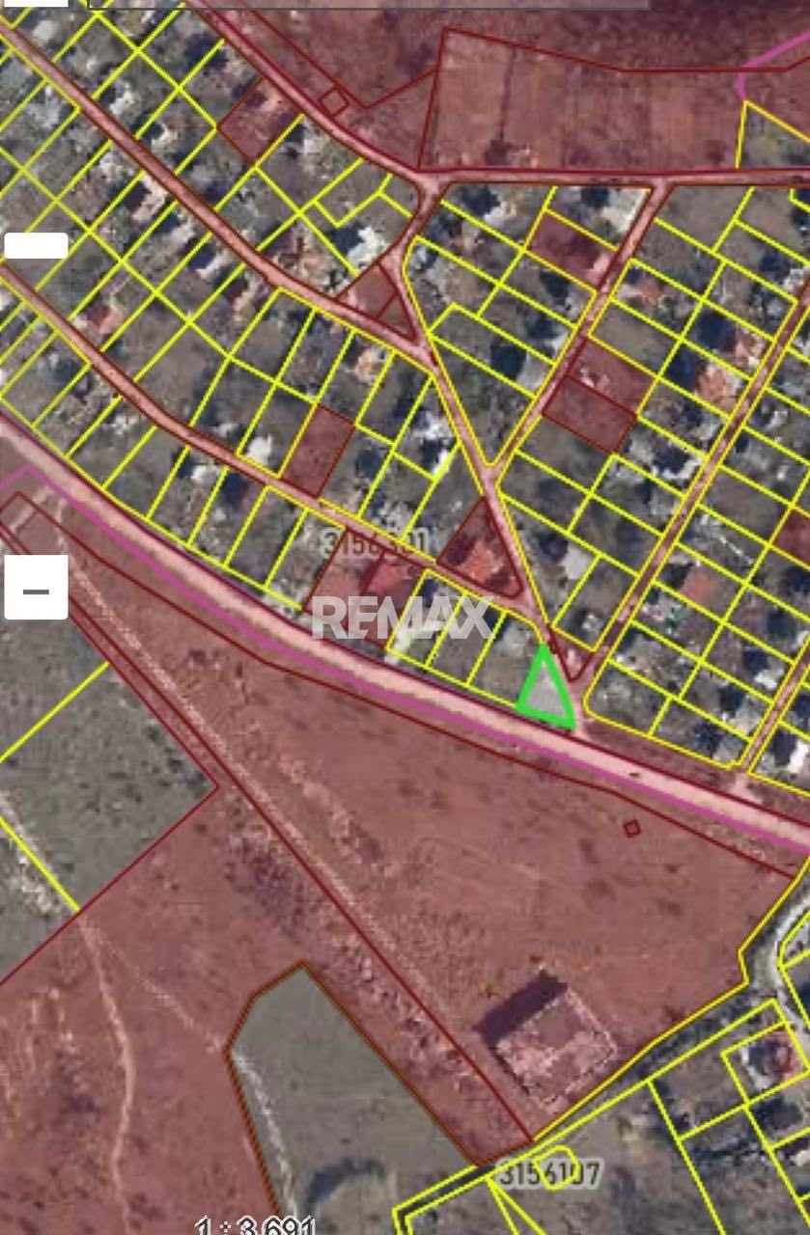The width and height of the screenshot is (810, 1235).
Task: Click the minus zoom out button
Action: pyautogui.click(x=36, y=588)
